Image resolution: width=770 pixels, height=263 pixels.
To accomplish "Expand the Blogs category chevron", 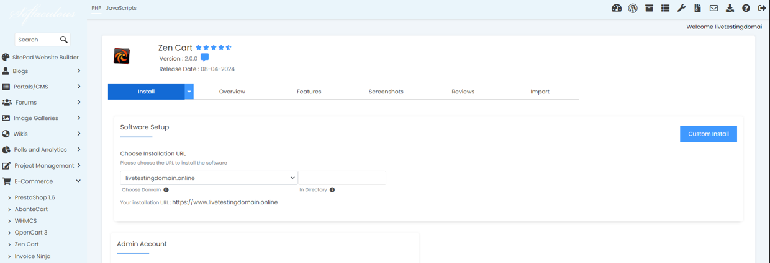I will click(79, 71).
